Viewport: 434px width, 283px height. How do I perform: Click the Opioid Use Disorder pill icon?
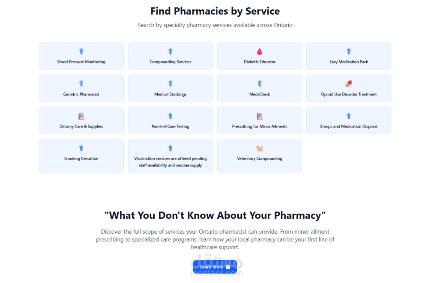(x=348, y=84)
